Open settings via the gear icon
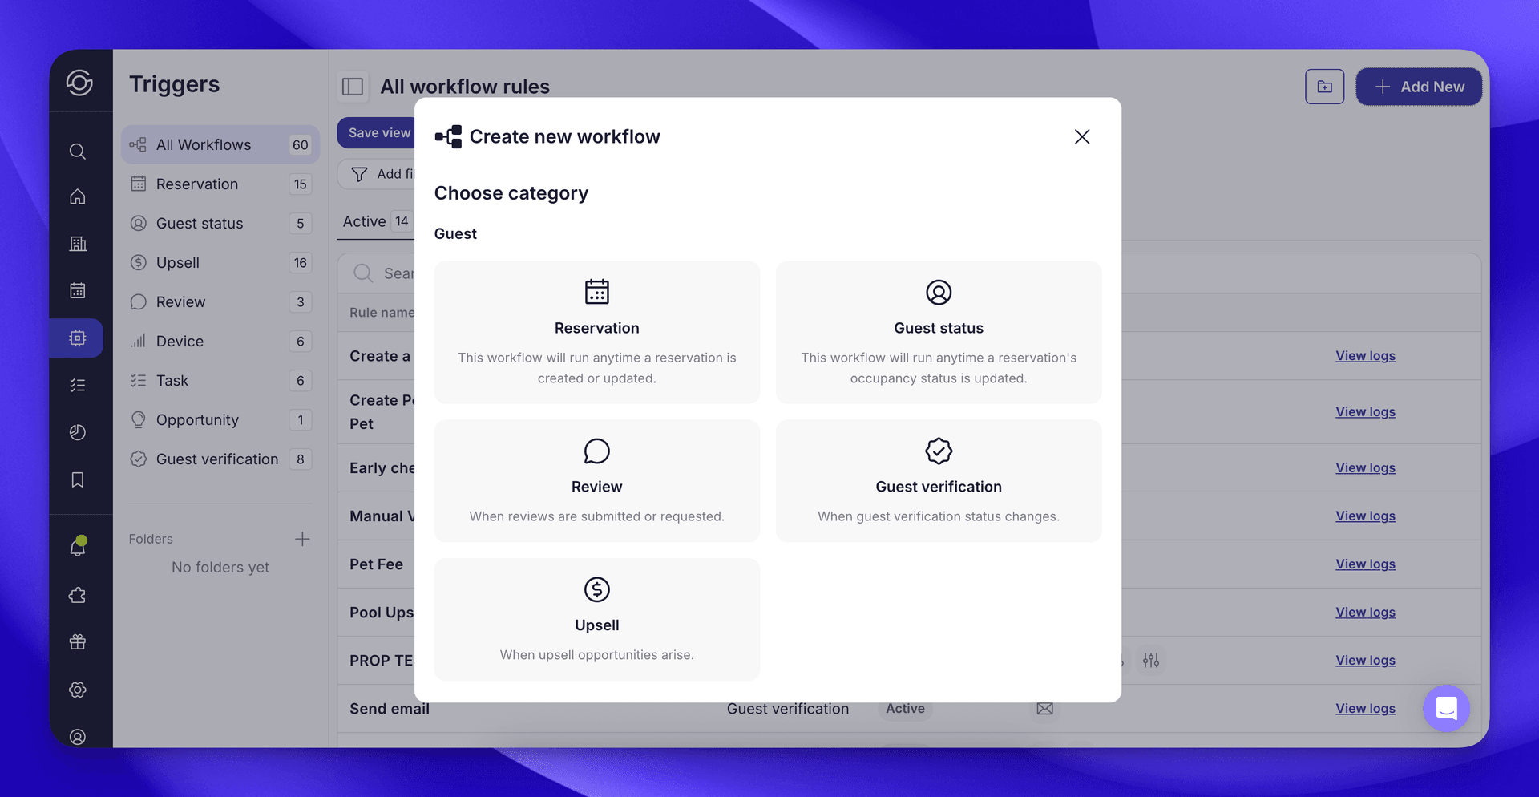This screenshot has width=1539, height=797. tap(78, 690)
